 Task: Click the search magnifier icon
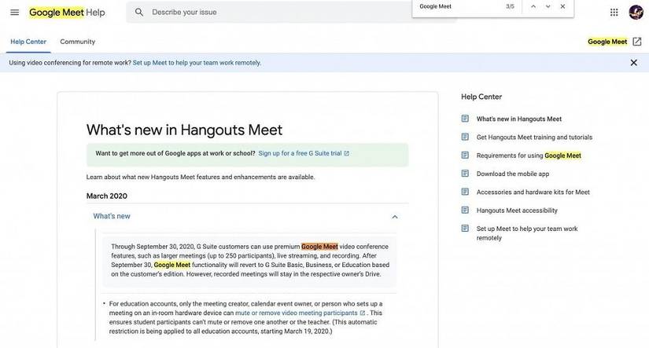point(139,13)
